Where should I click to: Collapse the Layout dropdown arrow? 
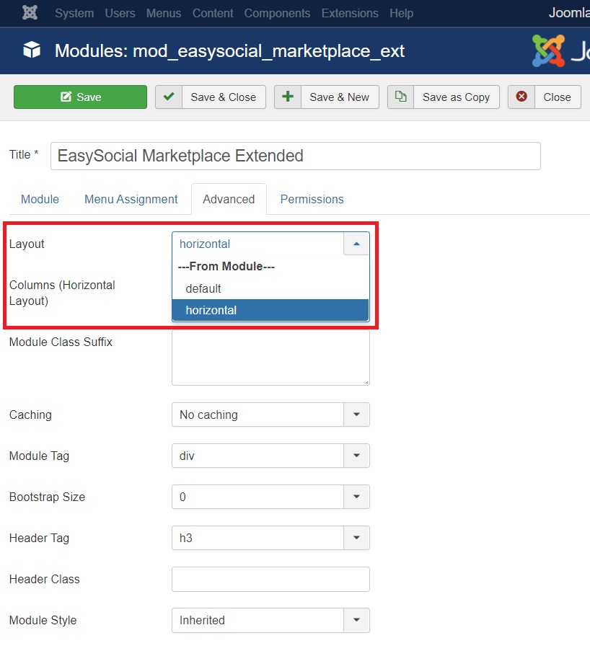pyautogui.click(x=356, y=244)
